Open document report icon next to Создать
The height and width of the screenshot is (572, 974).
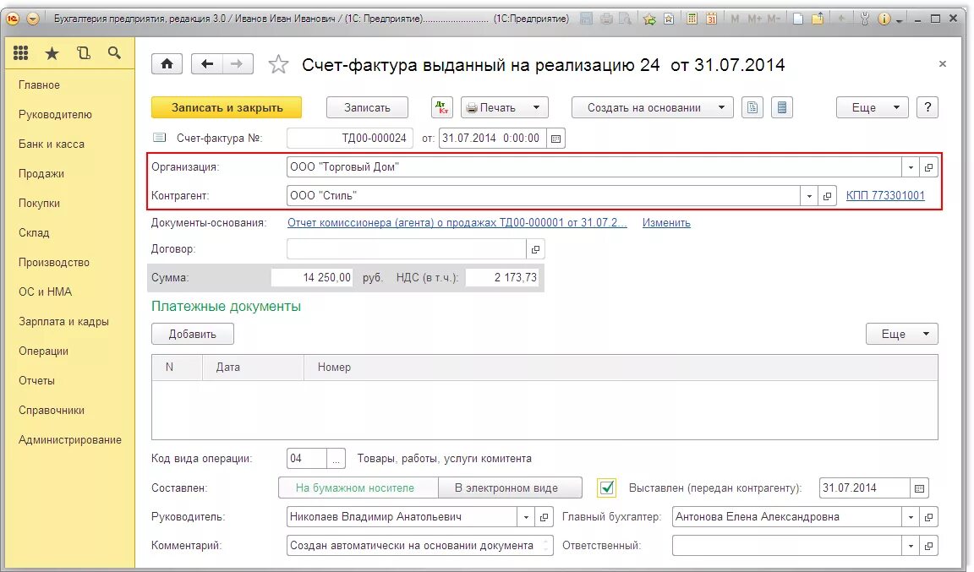click(x=752, y=107)
